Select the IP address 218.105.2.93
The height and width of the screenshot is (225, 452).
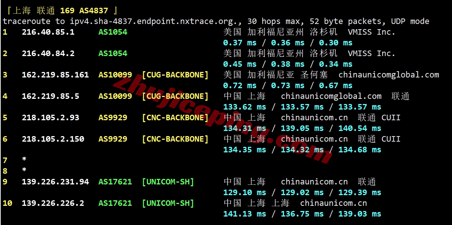[51, 118]
